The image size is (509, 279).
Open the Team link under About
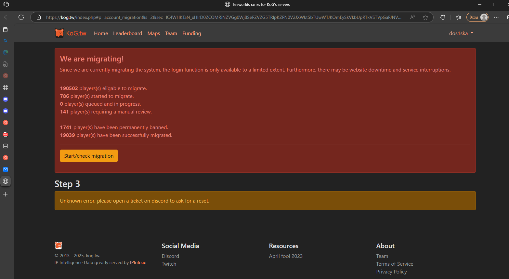pos(382,256)
